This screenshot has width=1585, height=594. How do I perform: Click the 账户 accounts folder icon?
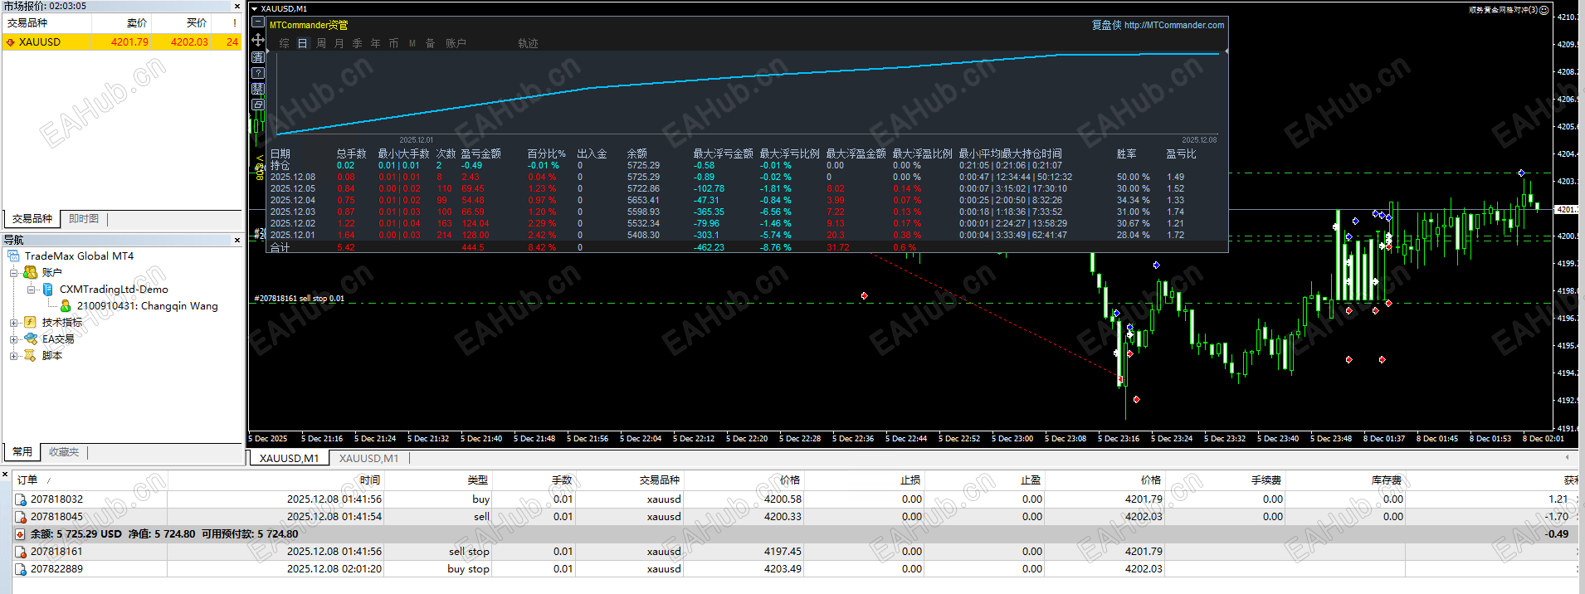click(31, 272)
